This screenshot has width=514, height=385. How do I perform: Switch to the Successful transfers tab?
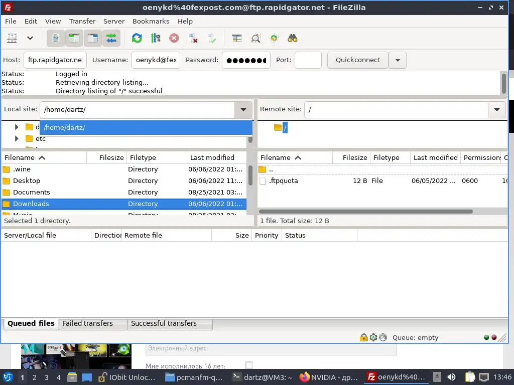point(170,323)
